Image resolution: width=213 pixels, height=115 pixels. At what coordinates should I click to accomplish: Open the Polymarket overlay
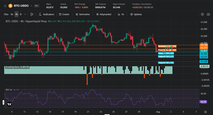[x=104, y=14]
